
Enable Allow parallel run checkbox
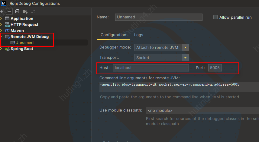click(215, 17)
